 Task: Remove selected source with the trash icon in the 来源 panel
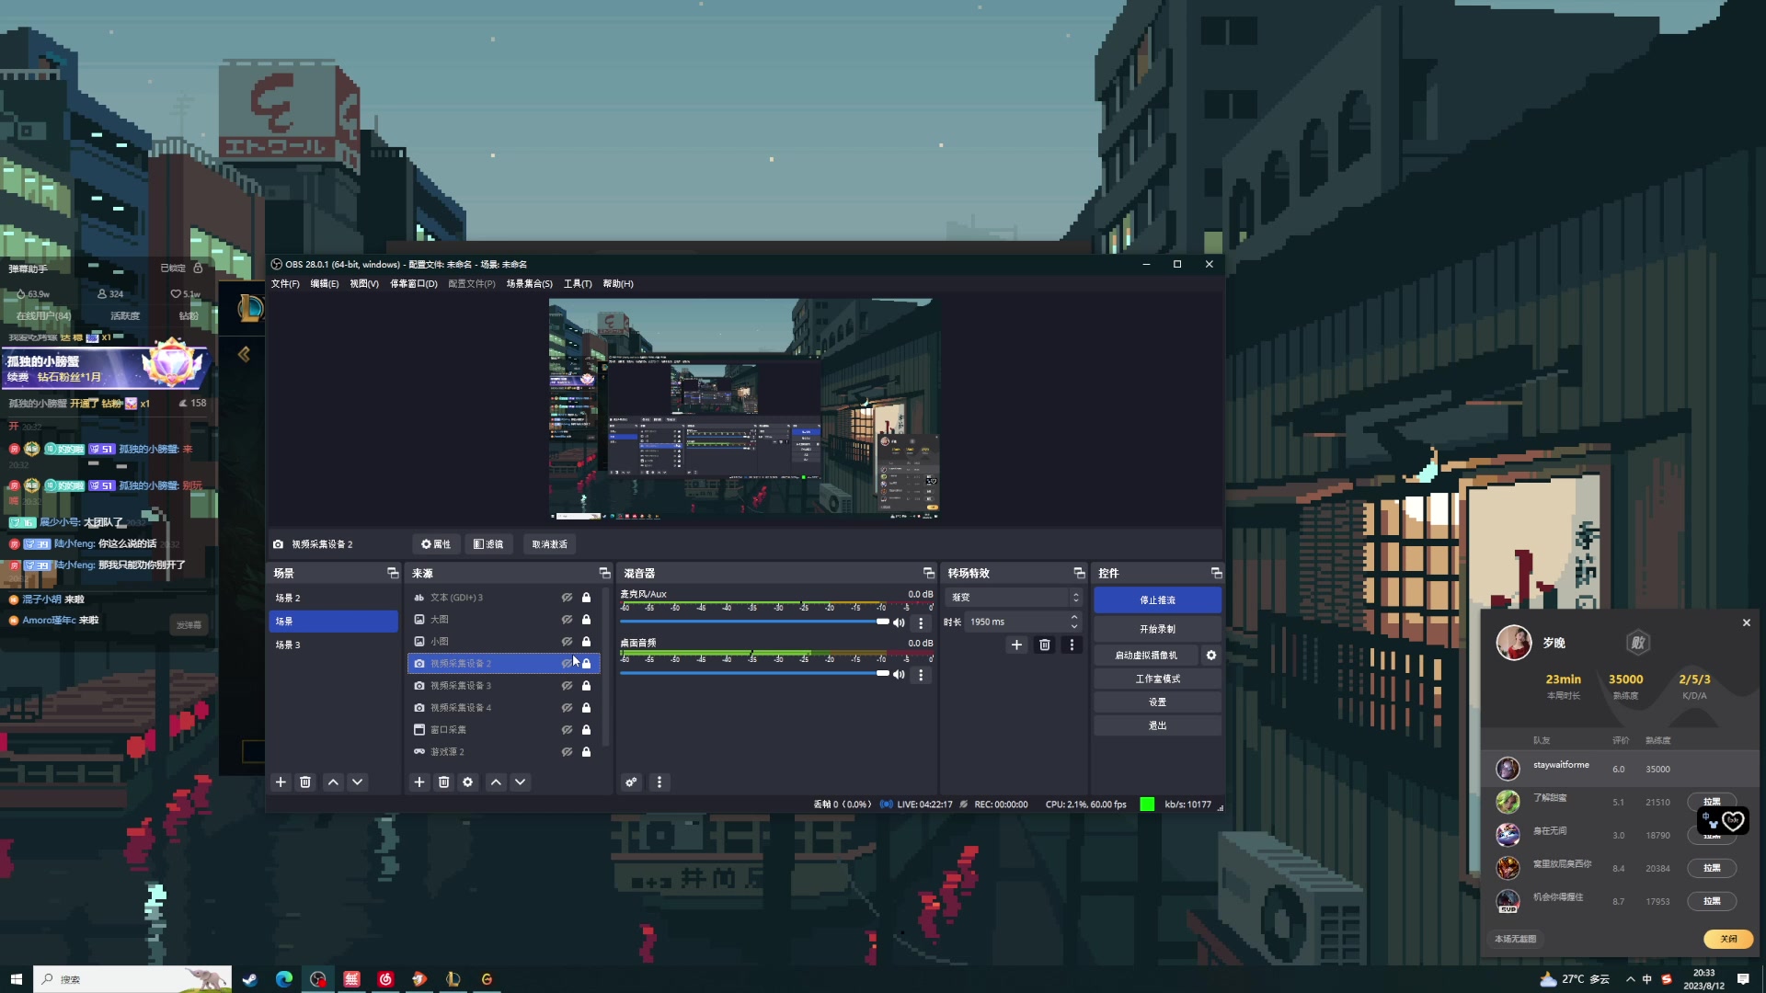pos(443,782)
